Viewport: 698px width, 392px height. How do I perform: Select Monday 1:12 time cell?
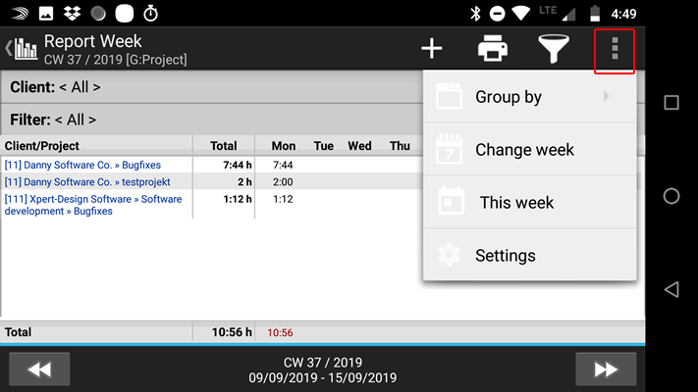283,199
